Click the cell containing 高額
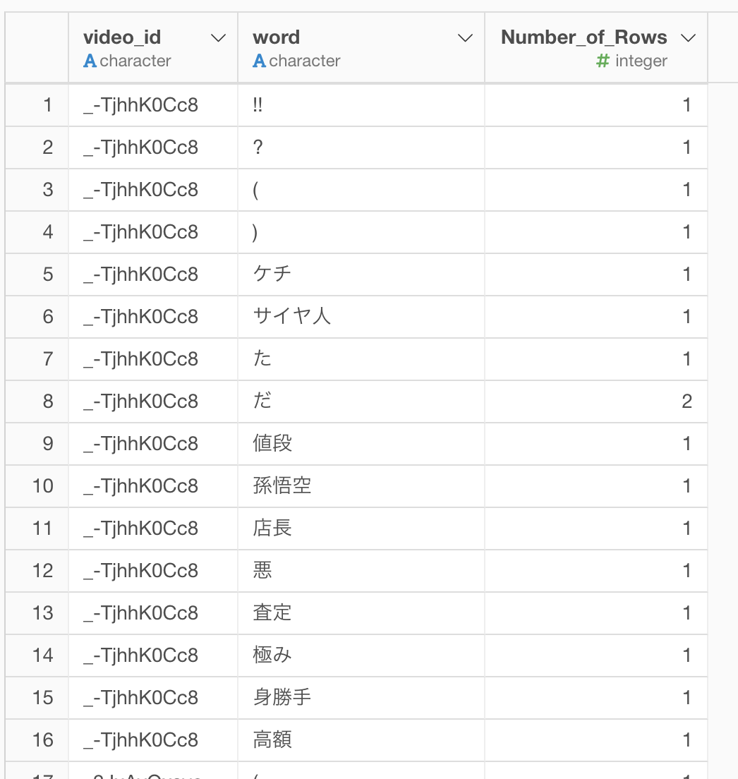The width and height of the screenshot is (738, 779). pos(361,739)
